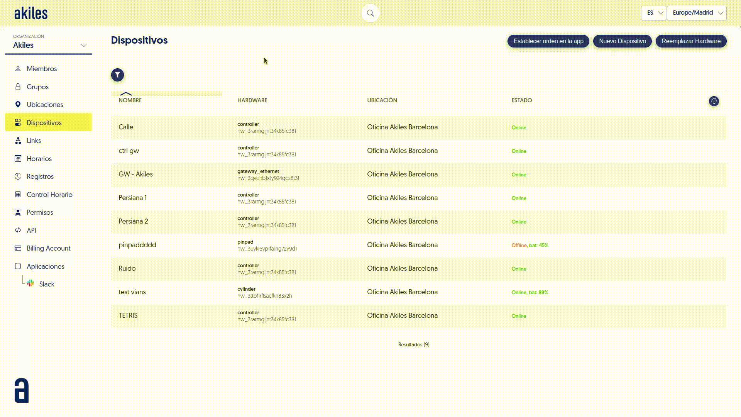This screenshot has width=741, height=417.
Task: Go to Miembros in sidebar
Action: coord(42,69)
